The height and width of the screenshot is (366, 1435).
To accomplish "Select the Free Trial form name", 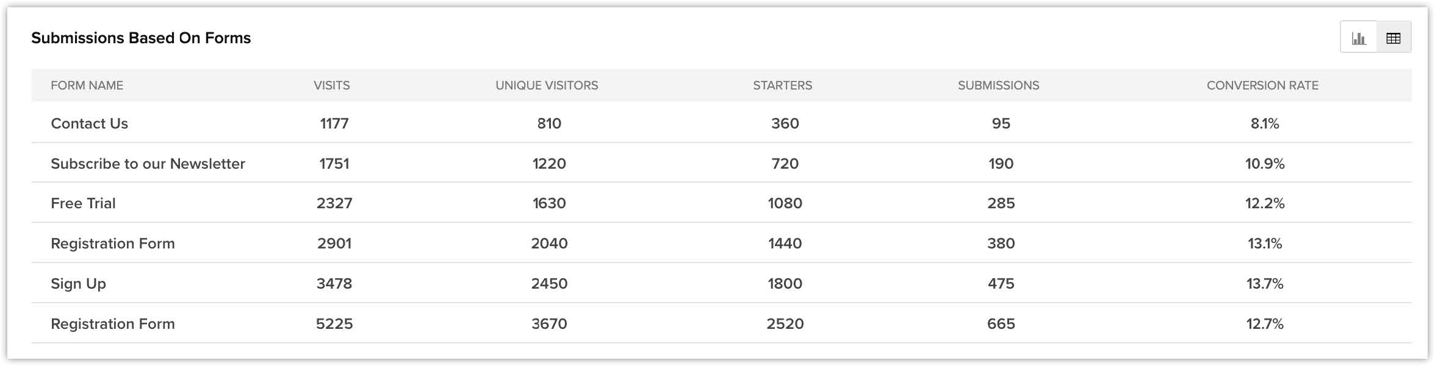I will [83, 203].
